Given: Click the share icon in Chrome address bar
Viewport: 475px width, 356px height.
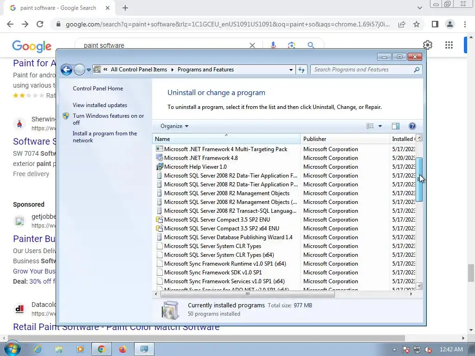Looking at the screenshot, I should [402, 24].
